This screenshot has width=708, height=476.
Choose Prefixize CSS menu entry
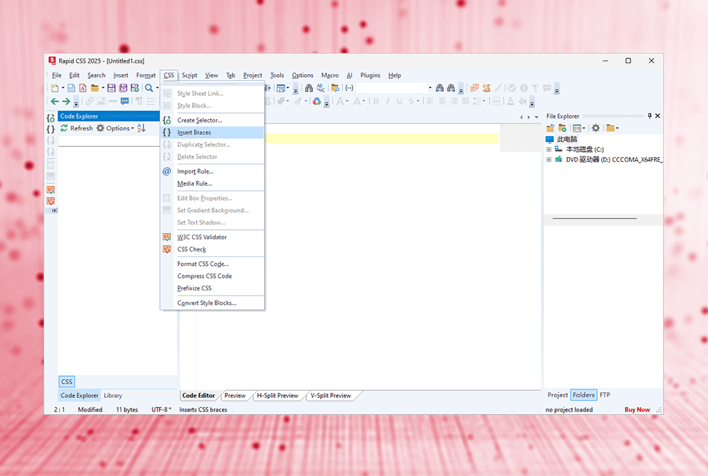point(212,288)
